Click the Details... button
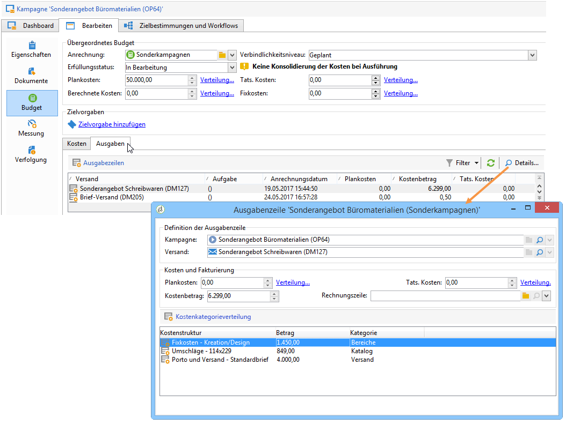This screenshot has width=573, height=432. point(521,163)
